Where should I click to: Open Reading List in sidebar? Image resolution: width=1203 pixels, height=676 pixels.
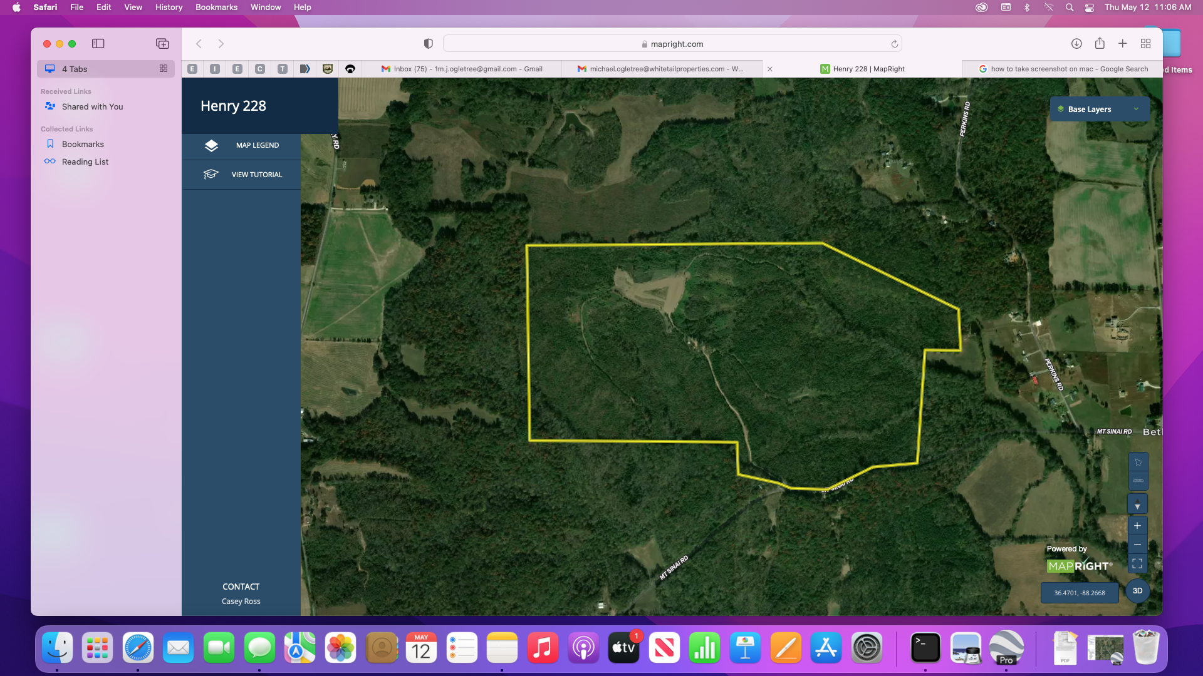tap(85, 161)
